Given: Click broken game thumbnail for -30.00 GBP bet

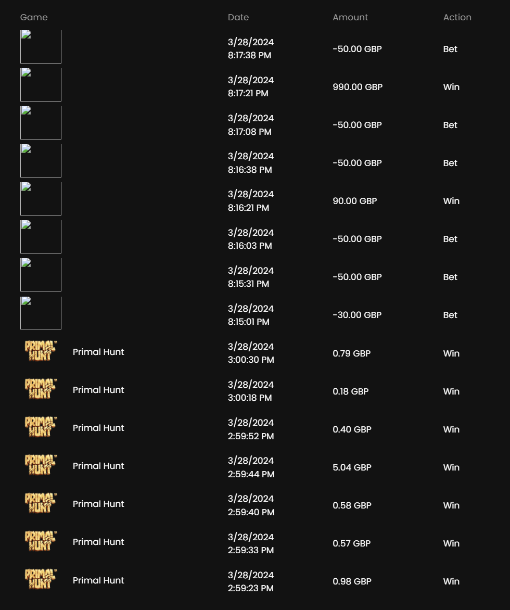Looking at the screenshot, I should pos(41,313).
